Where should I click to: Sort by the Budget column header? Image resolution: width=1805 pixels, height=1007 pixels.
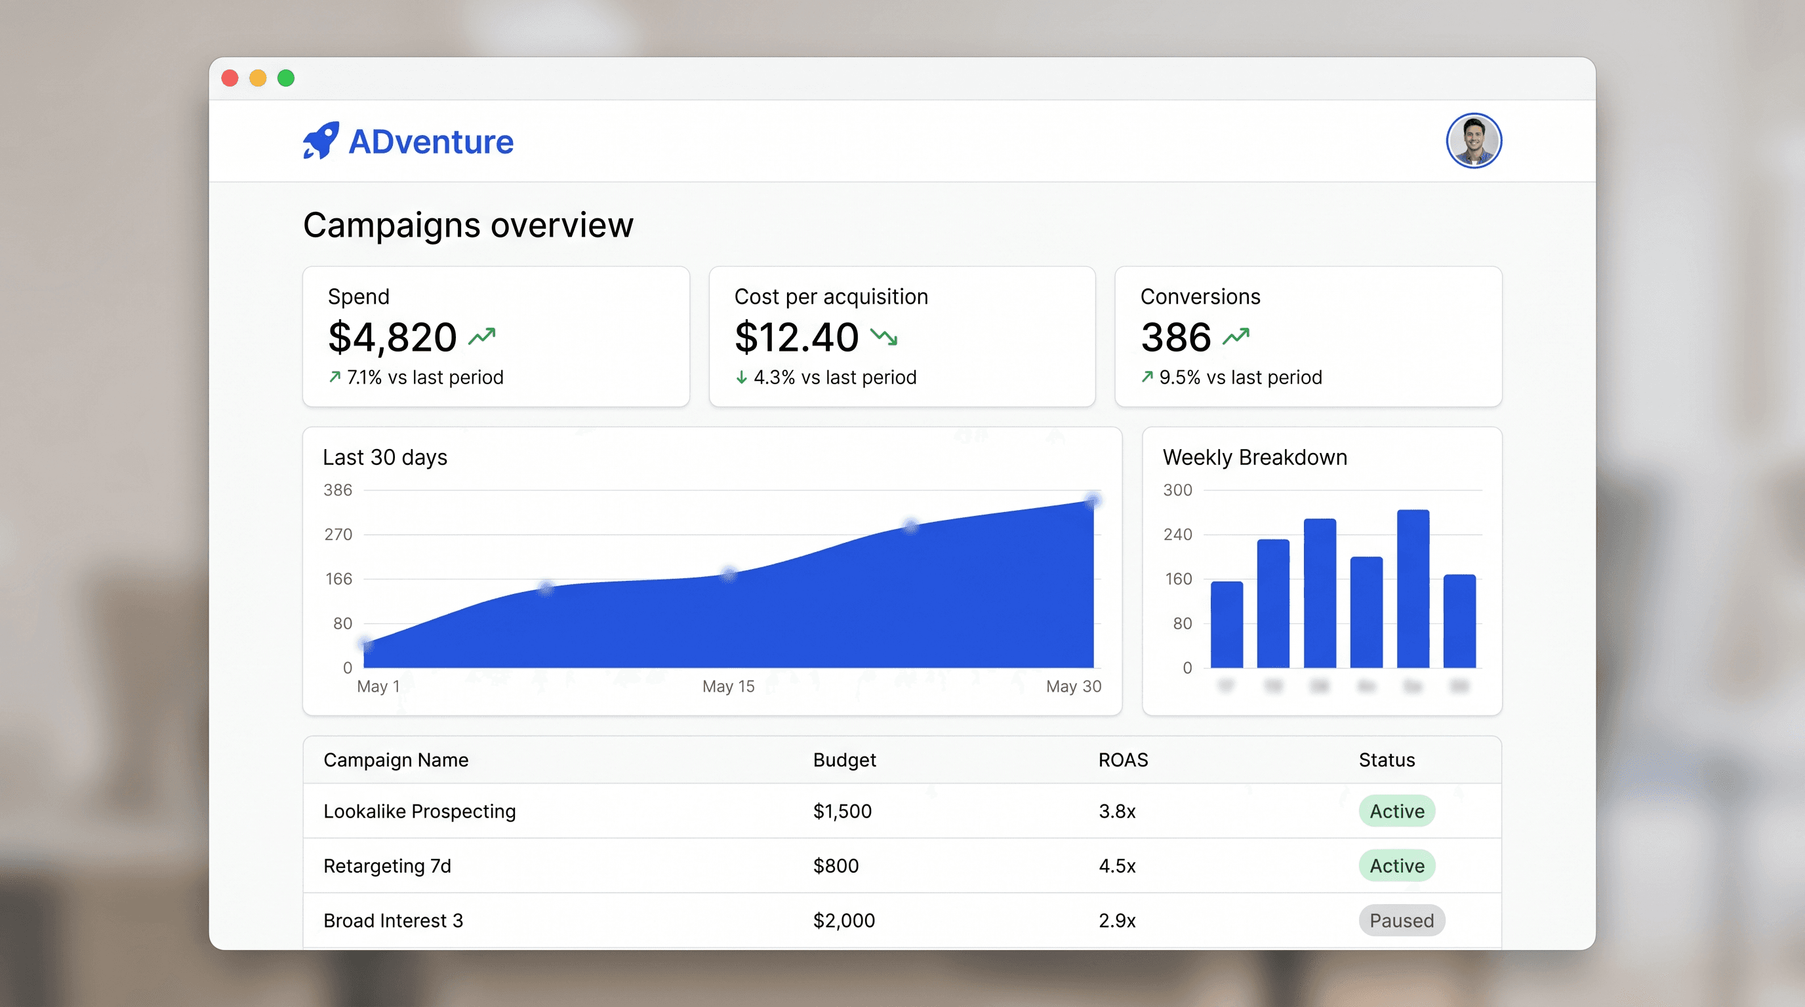(844, 760)
